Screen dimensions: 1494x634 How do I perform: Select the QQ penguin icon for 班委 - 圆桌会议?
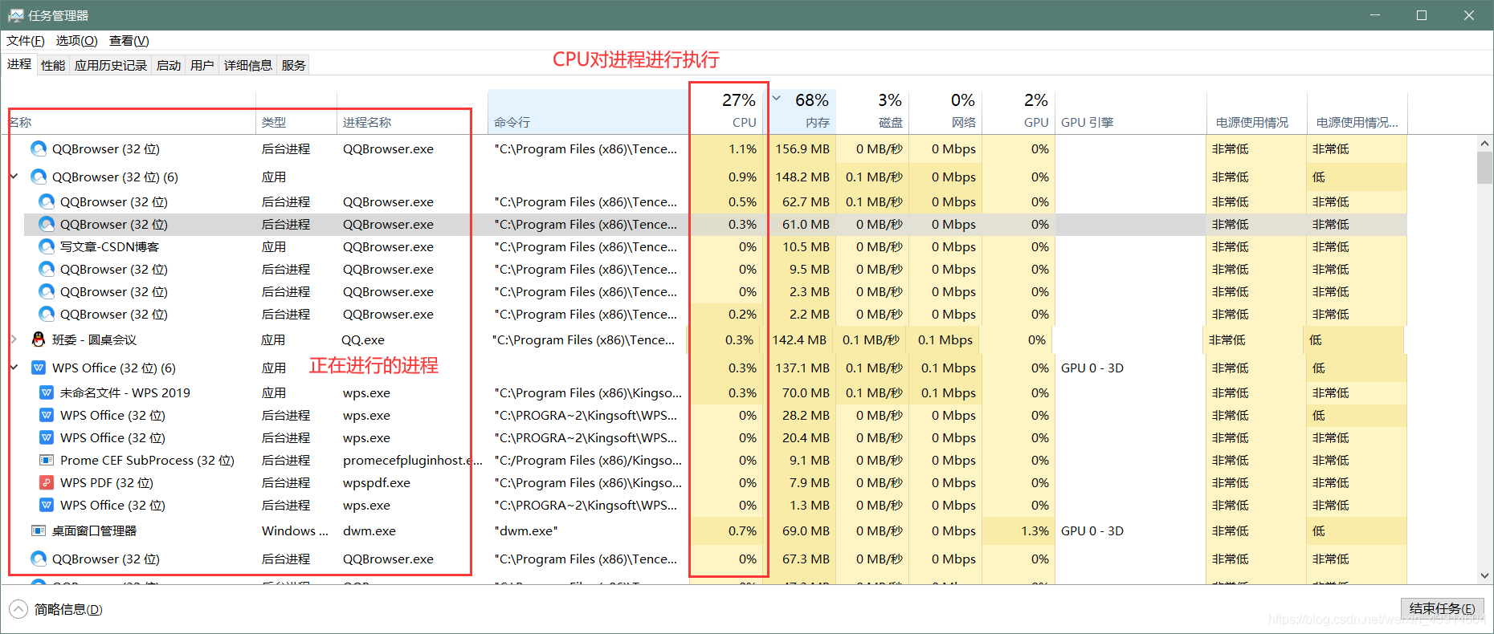(38, 339)
